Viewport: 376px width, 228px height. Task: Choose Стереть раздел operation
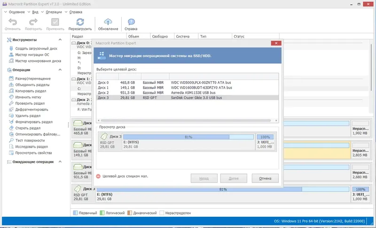pos(28,128)
